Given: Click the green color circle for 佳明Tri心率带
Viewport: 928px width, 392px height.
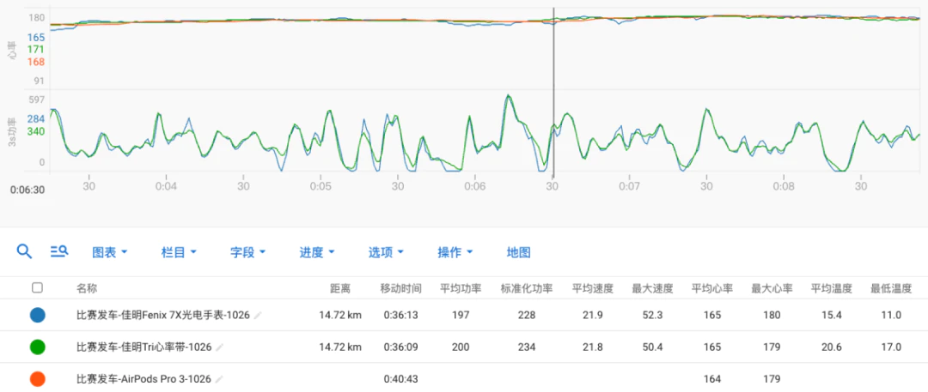Looking at the screenshot, I should point(37,347).
